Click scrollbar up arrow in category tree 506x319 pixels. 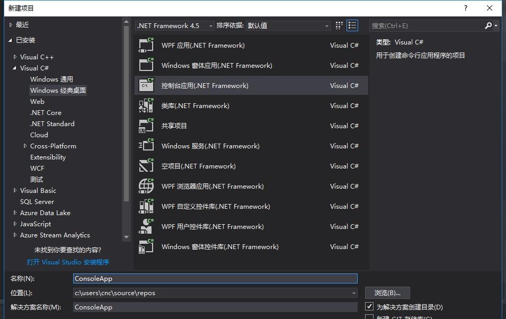126,22
